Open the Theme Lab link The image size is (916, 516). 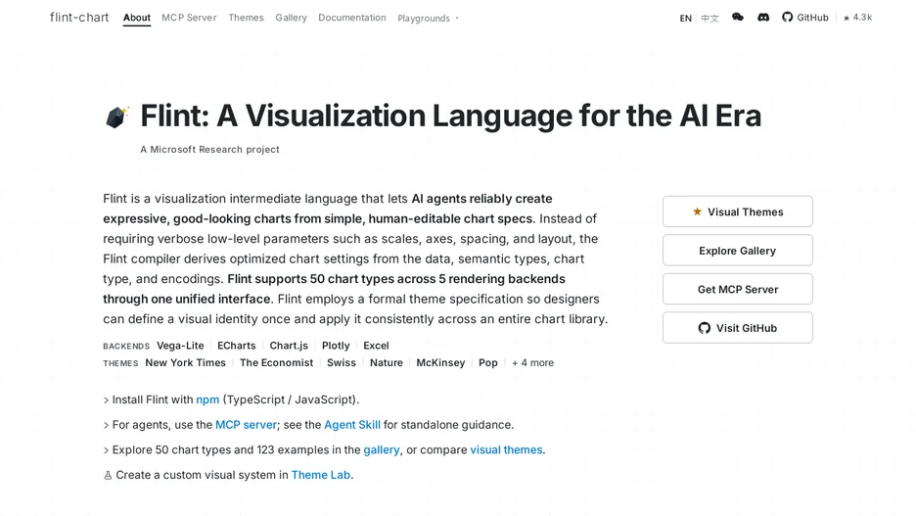(321, 475)
